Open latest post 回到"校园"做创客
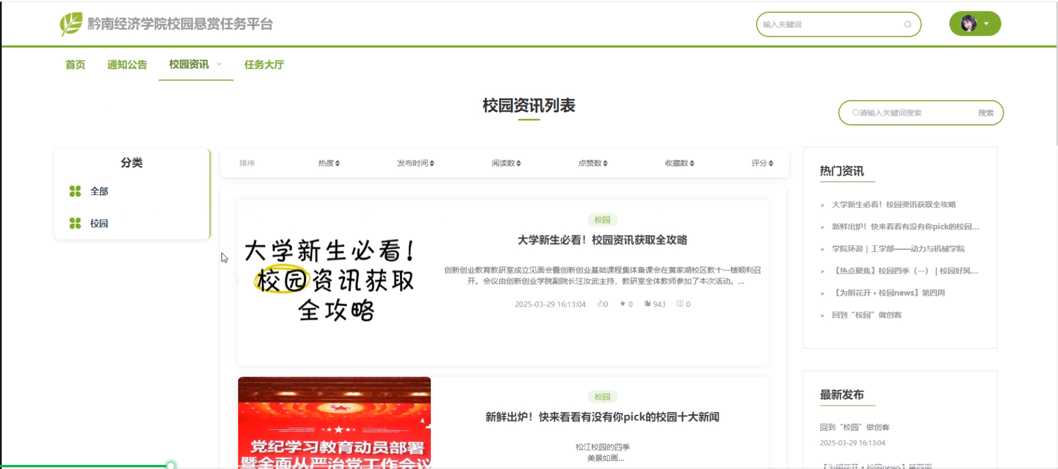The width and height of the screenshot is (1058, 469). 854,427
